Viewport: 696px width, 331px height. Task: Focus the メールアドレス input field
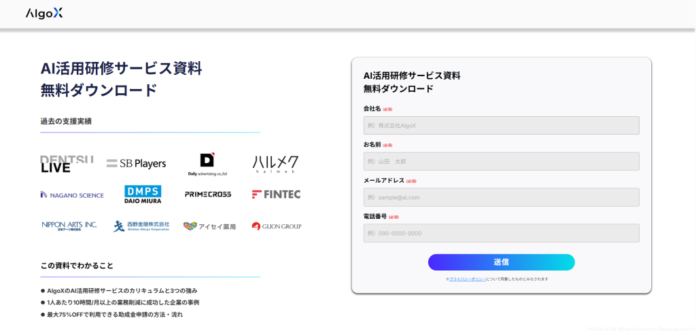pos(501,198)
